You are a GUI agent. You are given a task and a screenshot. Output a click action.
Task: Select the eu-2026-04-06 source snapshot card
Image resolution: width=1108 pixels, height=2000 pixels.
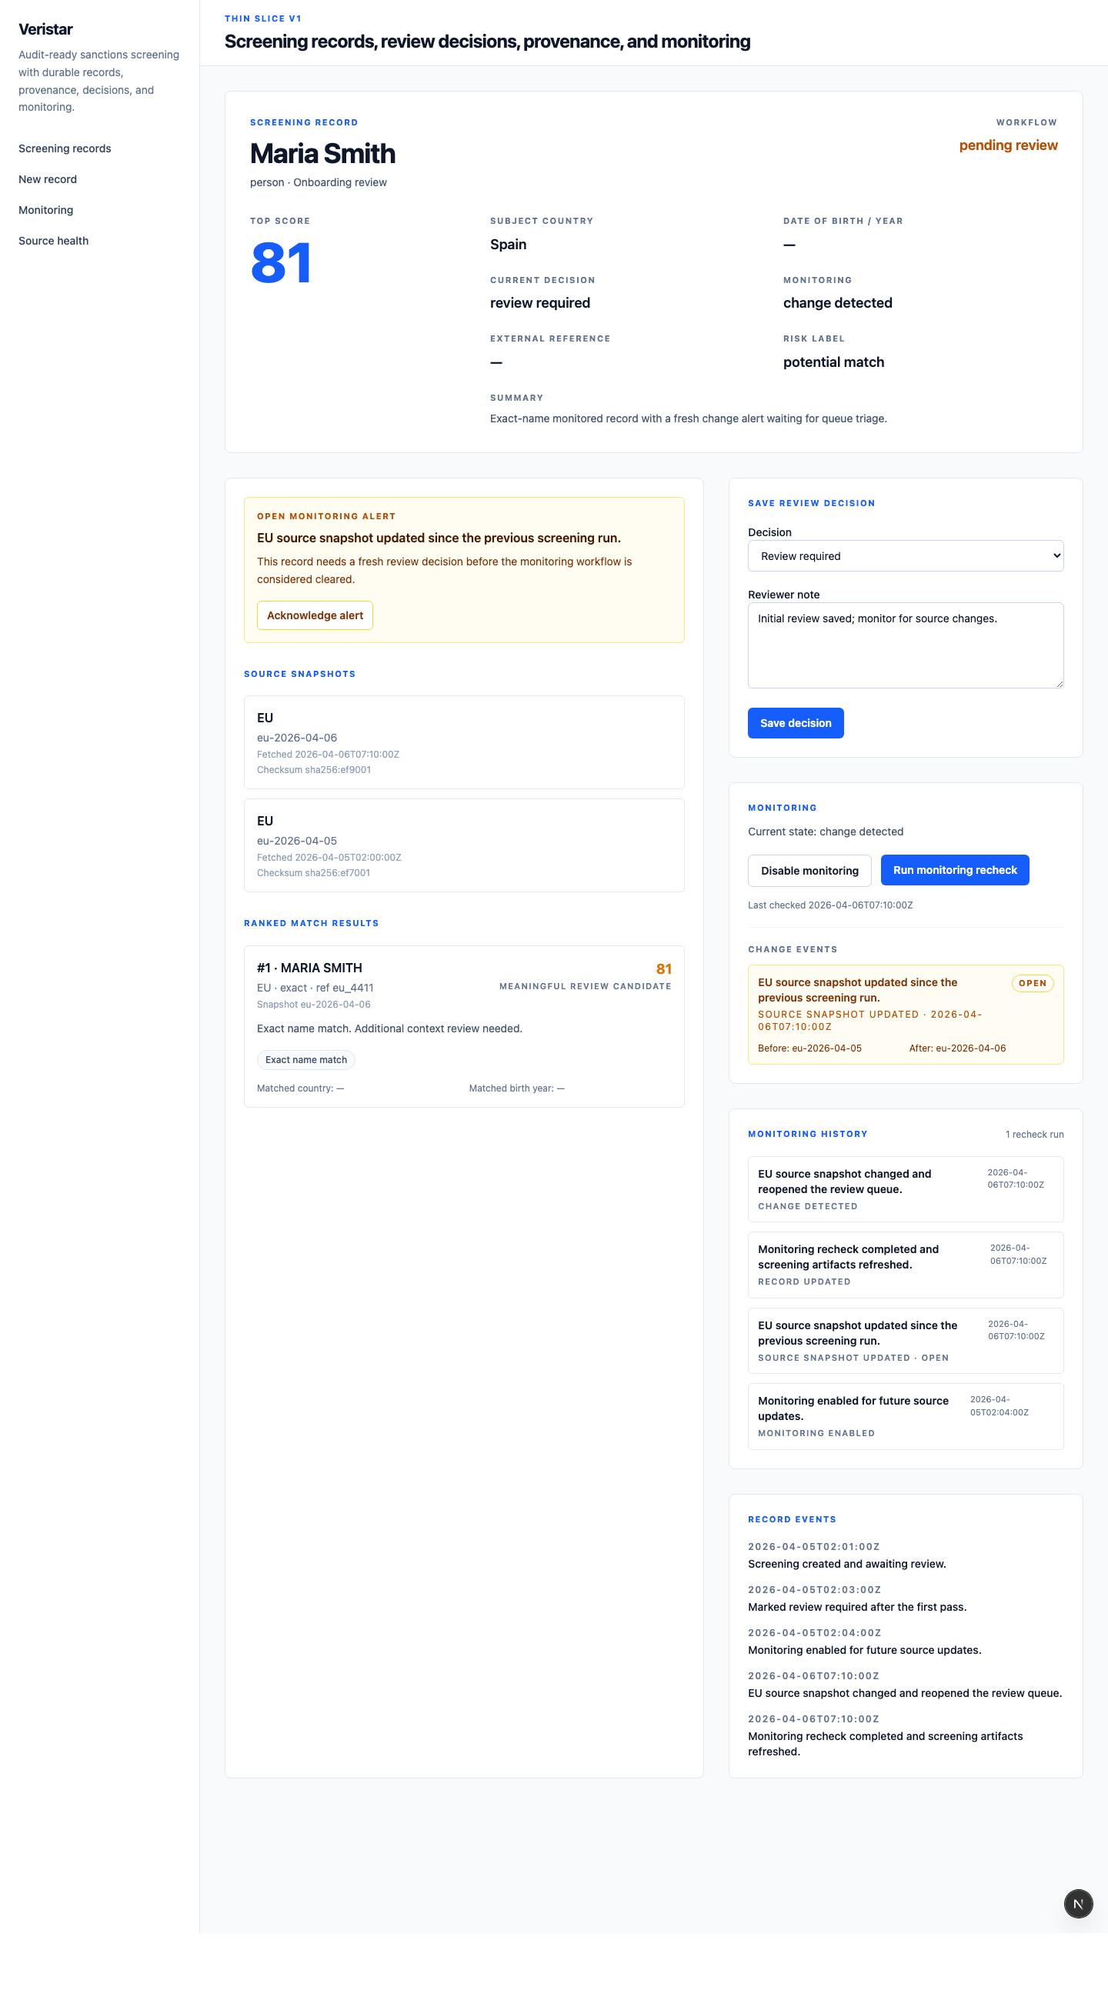463,742
